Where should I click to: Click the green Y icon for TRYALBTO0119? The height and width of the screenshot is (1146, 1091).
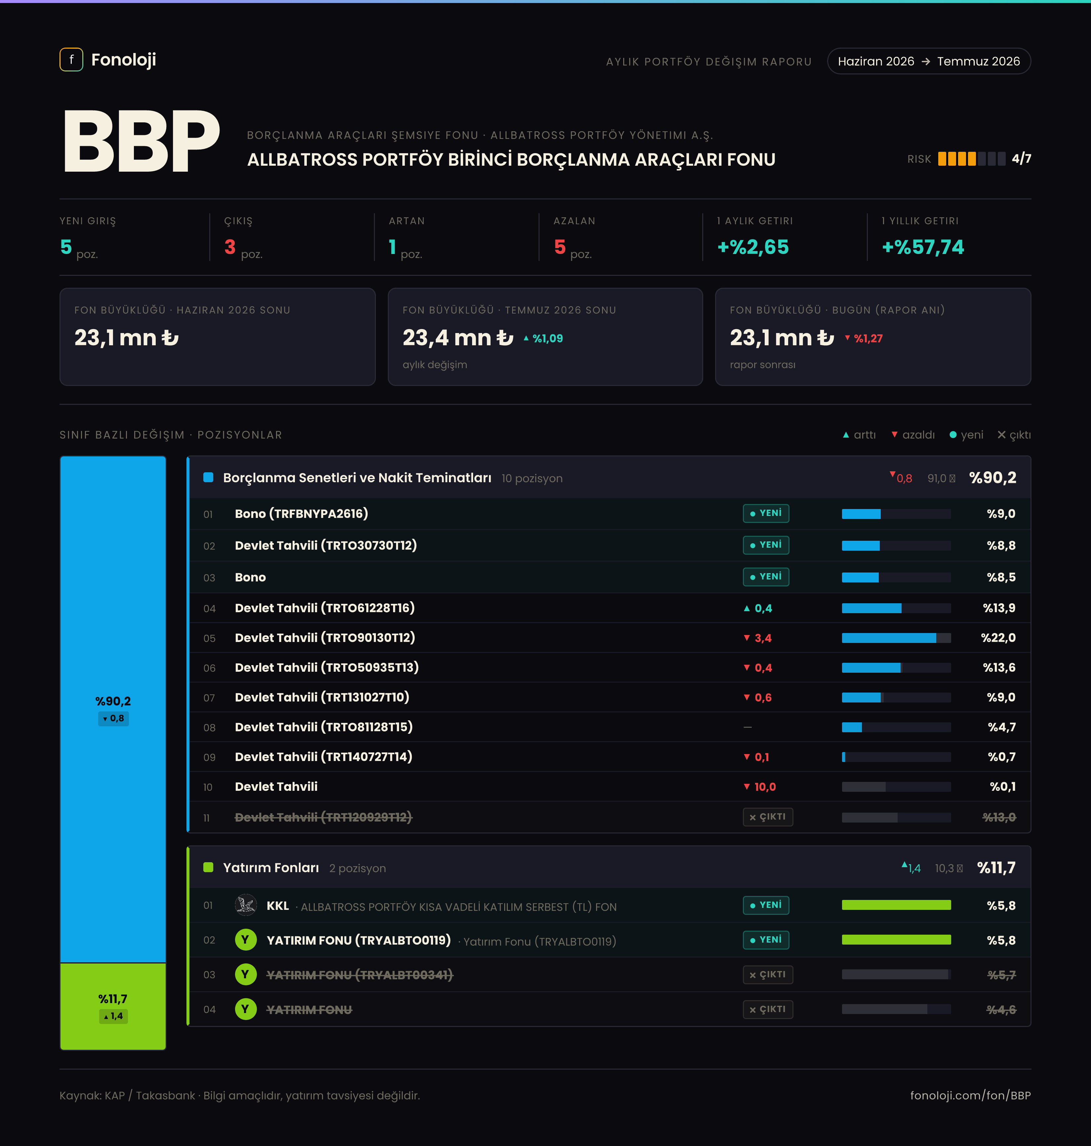[x=245, y=940]
